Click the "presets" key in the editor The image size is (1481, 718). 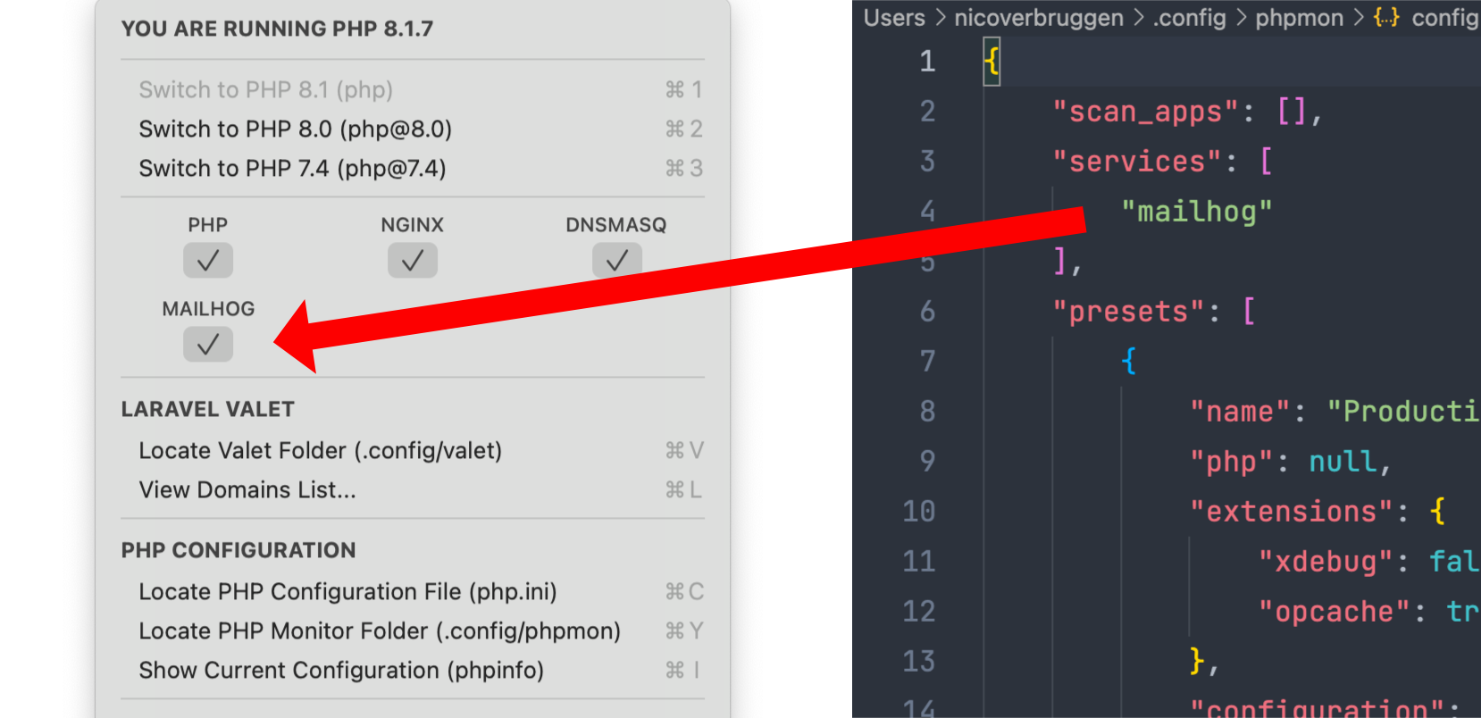point(1128,313)
